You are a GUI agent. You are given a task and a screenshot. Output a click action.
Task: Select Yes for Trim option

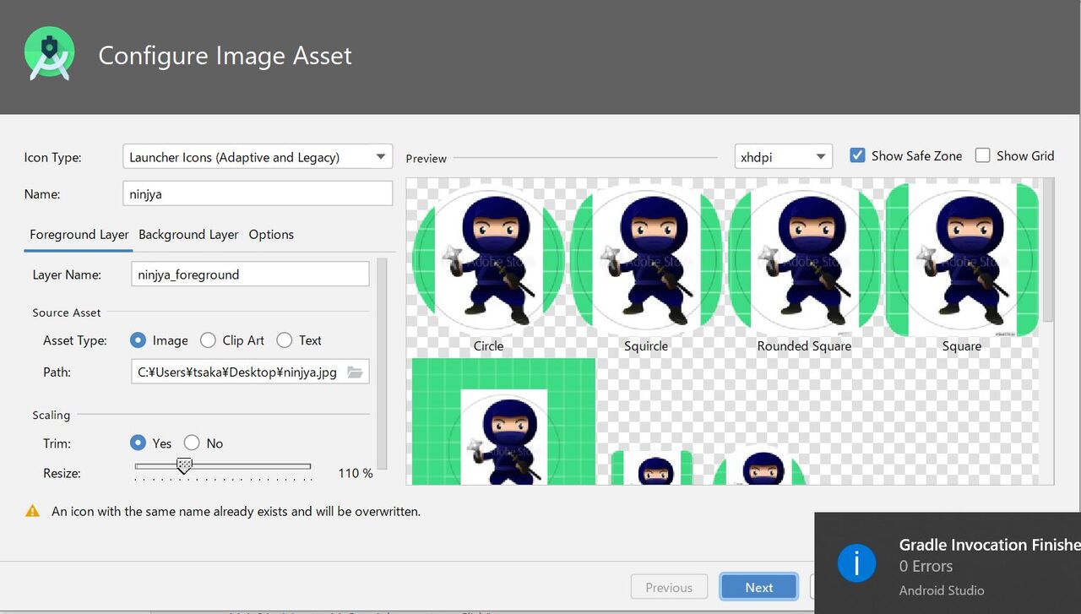point(138,443)
